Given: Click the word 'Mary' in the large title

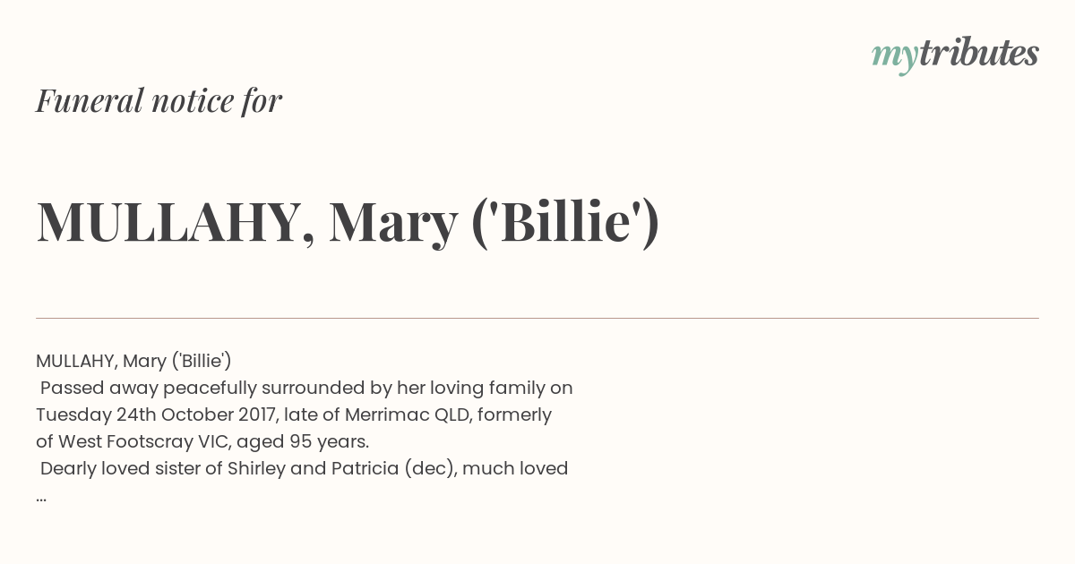Looking at the screenshot, I should tap(392, 221).
